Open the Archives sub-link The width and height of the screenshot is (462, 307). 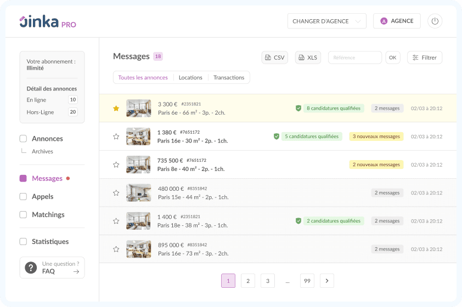coord(42,151)
